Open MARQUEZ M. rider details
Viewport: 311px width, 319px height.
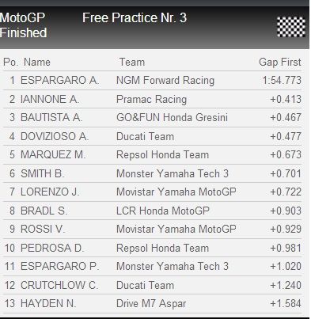point(53,154)
